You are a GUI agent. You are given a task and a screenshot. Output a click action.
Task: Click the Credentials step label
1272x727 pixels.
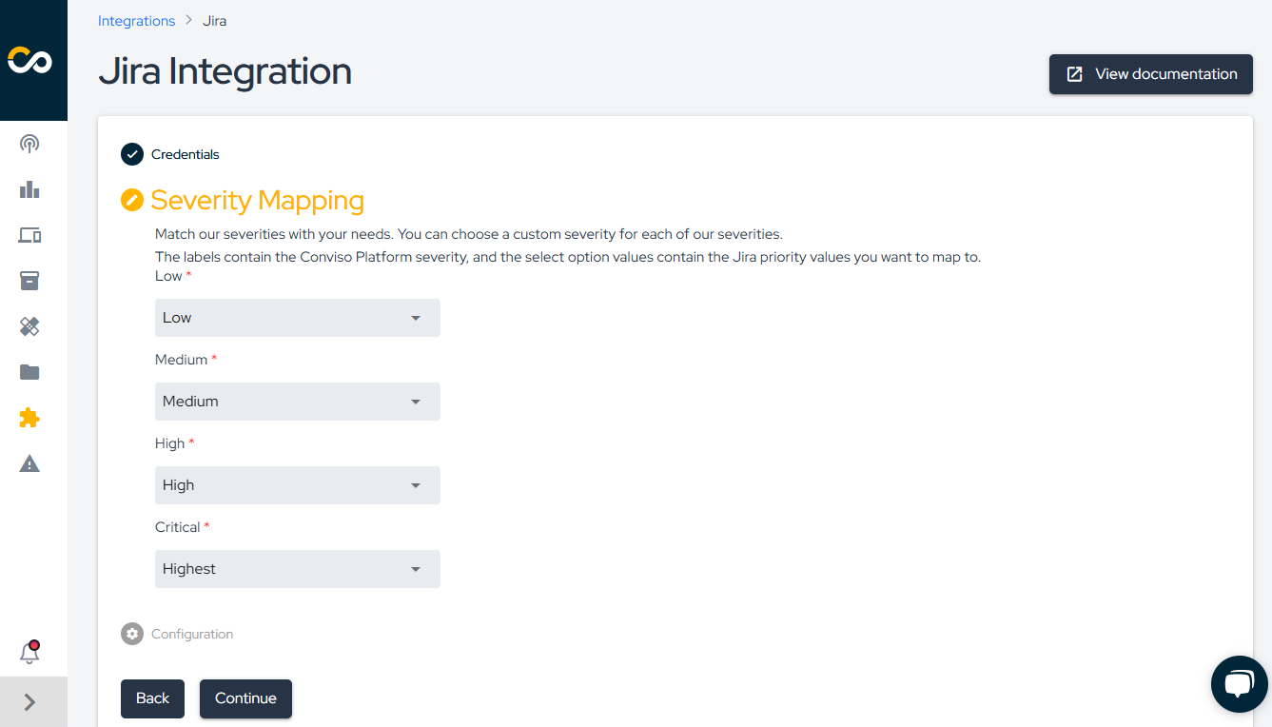coord(186,154)
